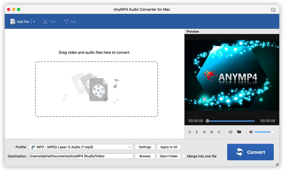The height and width of the screenshot is (171, 284).
Task: Fast forward the preview playback
Action: (204, 132)
